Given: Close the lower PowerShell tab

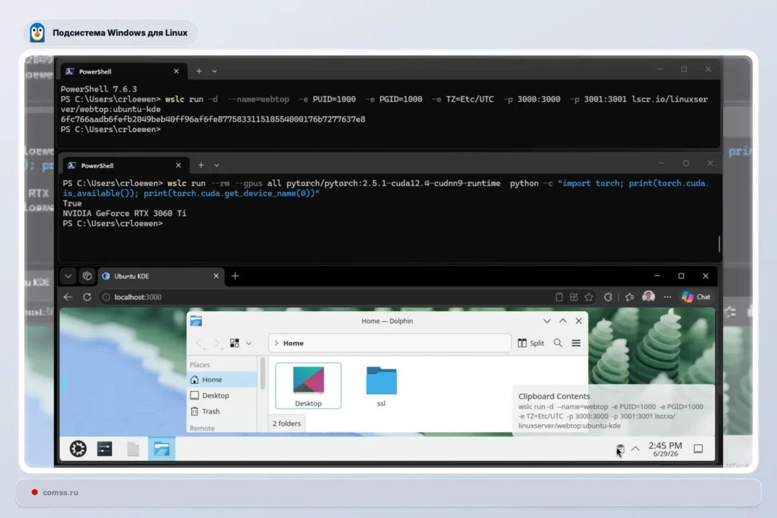Looking at the screenshot, I should point(179,165).
